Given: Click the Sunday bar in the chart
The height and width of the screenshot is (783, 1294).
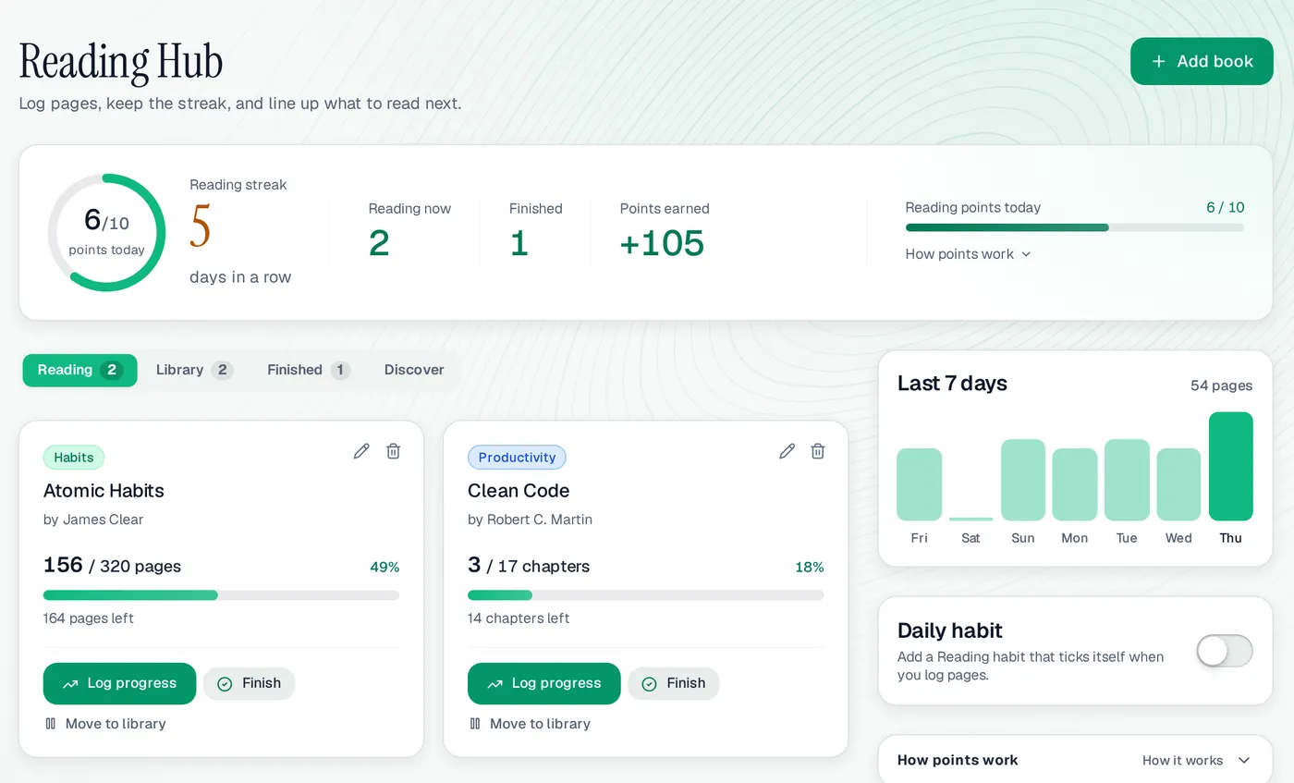Looking at the screenshot, I should [1023, 480].
